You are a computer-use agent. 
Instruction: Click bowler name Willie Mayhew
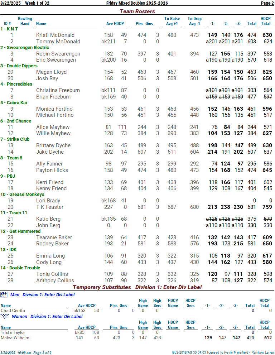53,133
